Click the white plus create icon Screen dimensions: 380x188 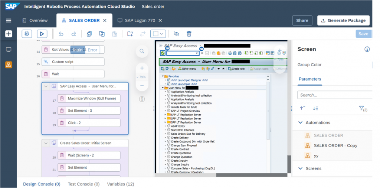tap(9, 34)
